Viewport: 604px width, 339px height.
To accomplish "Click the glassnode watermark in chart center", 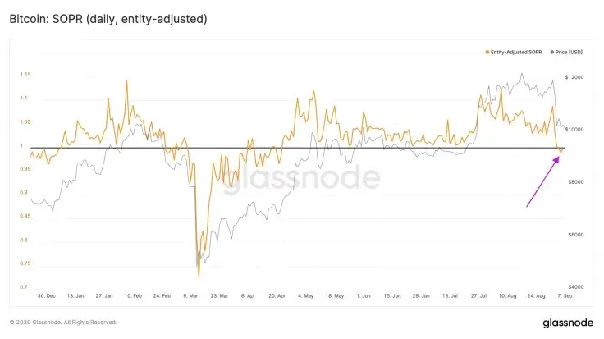I will (301, 178).
